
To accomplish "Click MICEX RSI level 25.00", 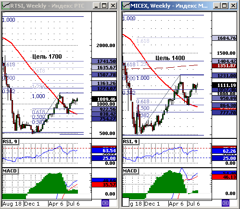I will 224,158.
